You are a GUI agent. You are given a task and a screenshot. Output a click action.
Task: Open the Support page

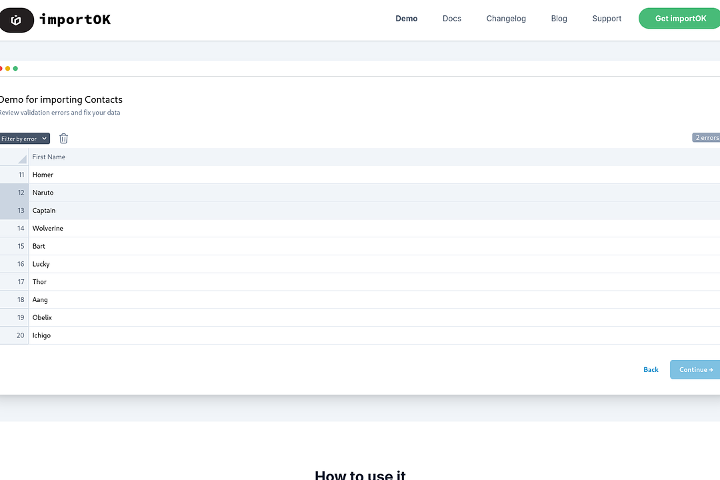pyautogui.click(x=607, y=19)
